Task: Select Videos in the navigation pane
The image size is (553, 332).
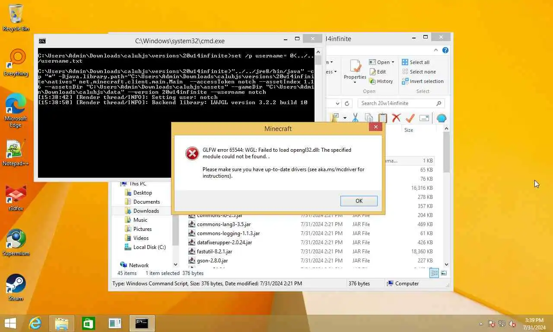Action: [141, 238]
